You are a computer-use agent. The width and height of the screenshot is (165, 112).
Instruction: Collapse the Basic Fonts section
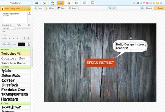[x=15, y=49]
